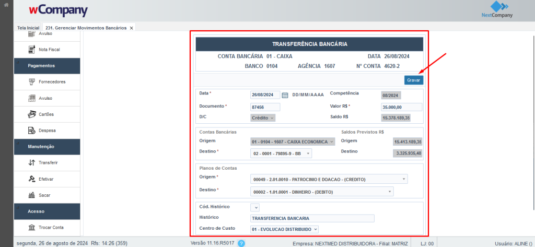Click the TRANSFERÊNCIA BANCÁRIA header
This screenshot has width=535, height=247.
(x=309, y=44)
